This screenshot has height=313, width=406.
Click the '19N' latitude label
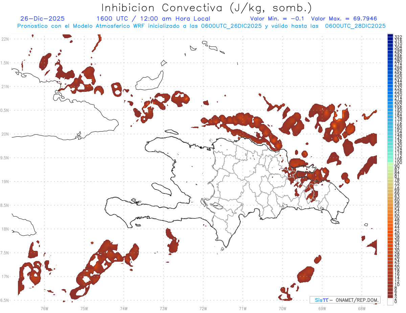[5, 182]
